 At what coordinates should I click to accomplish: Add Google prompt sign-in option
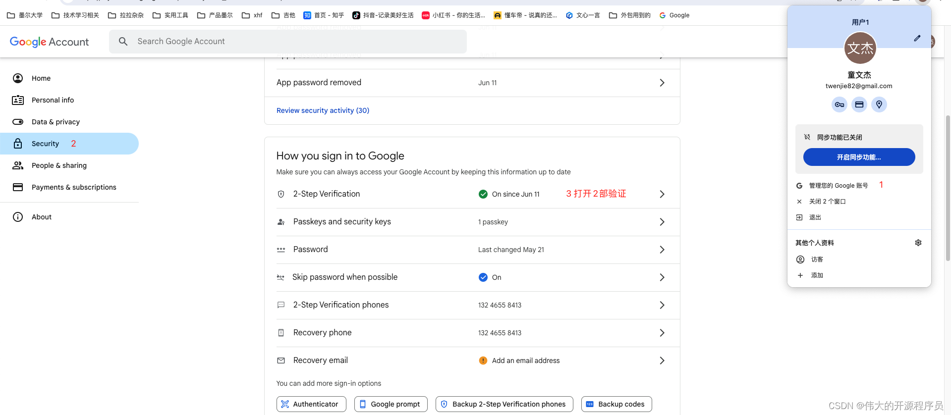pyautogui.click(x=391, y=404)
